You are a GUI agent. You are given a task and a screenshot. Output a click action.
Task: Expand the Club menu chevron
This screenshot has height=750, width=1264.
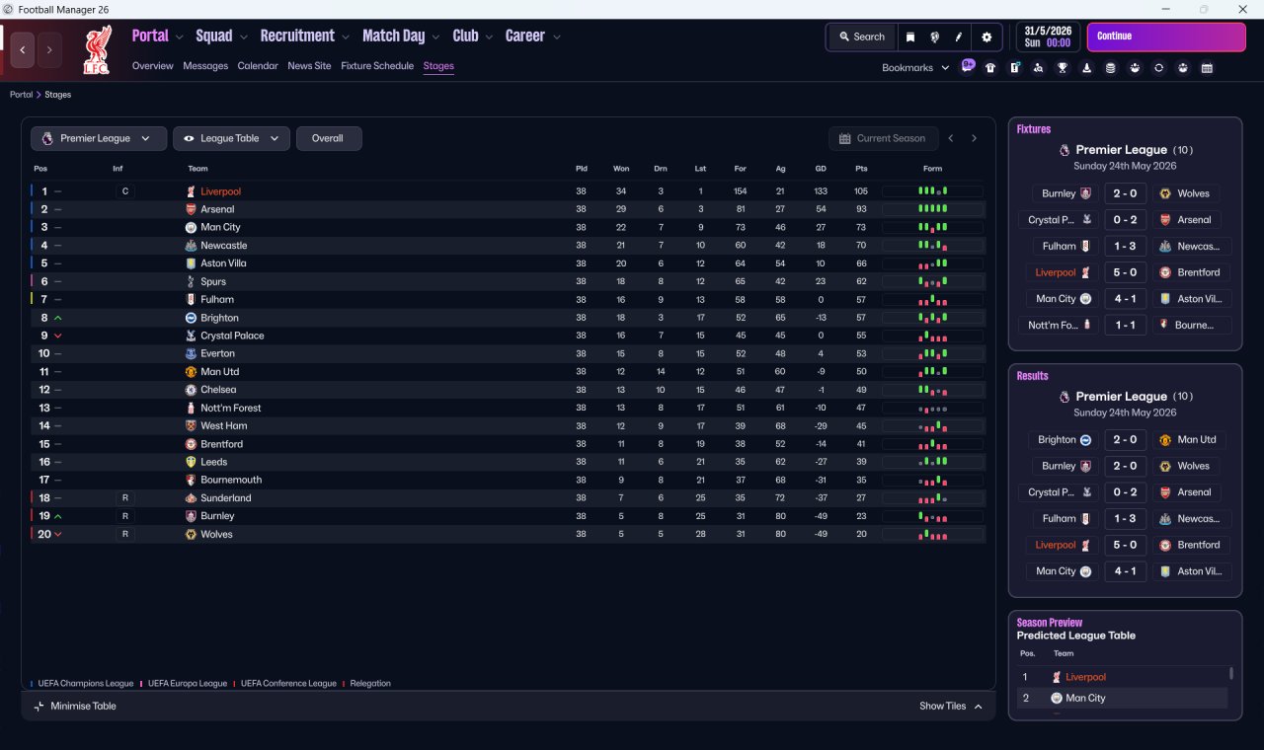point(489,37)
